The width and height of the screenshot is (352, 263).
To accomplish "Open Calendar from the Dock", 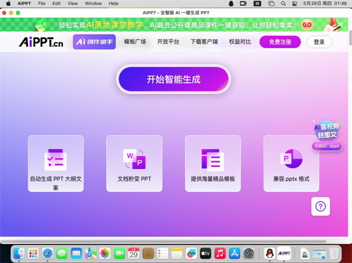I will point(134,254).
